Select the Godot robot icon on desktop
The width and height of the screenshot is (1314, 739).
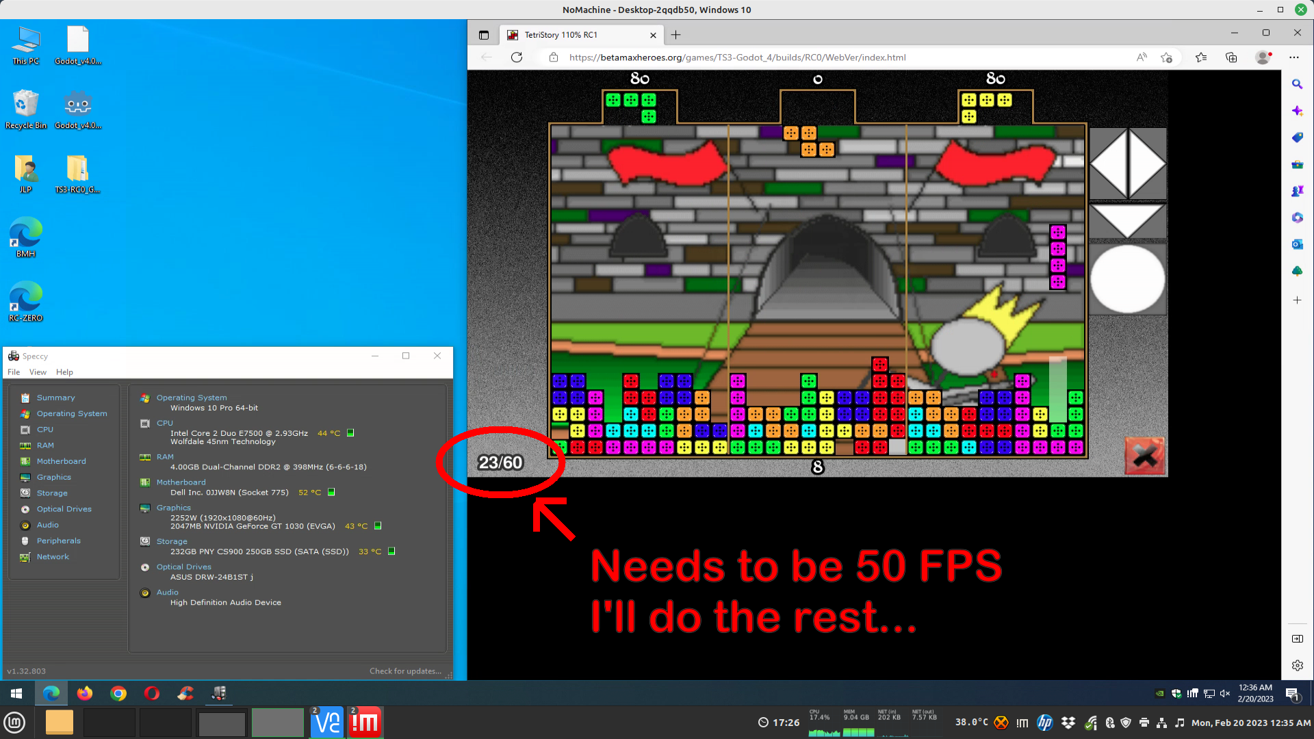pos(77,109)
